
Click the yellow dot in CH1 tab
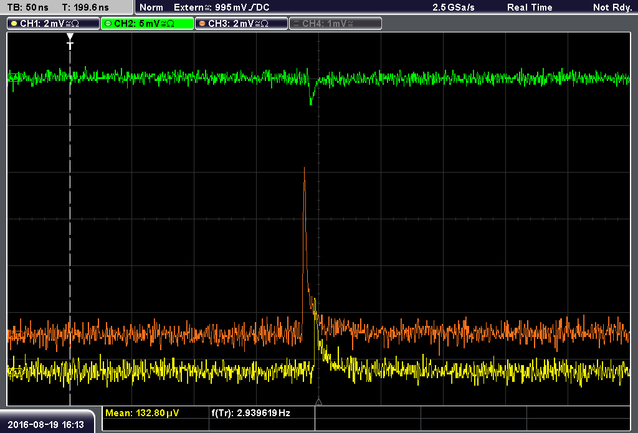coord(14,24)
